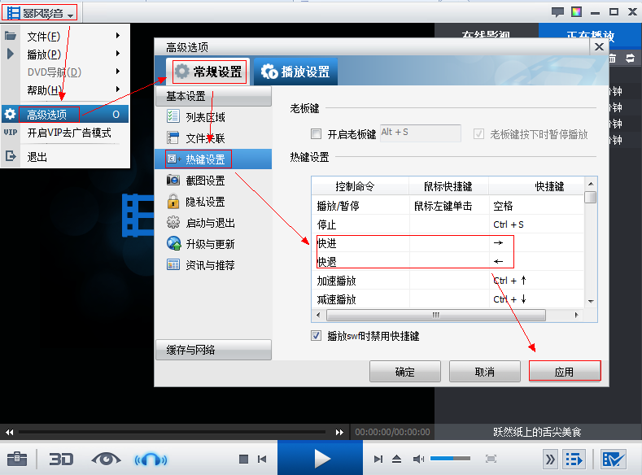Expand the 基本设置 section header
Screen dimensions: 642x475
point(213,96)
